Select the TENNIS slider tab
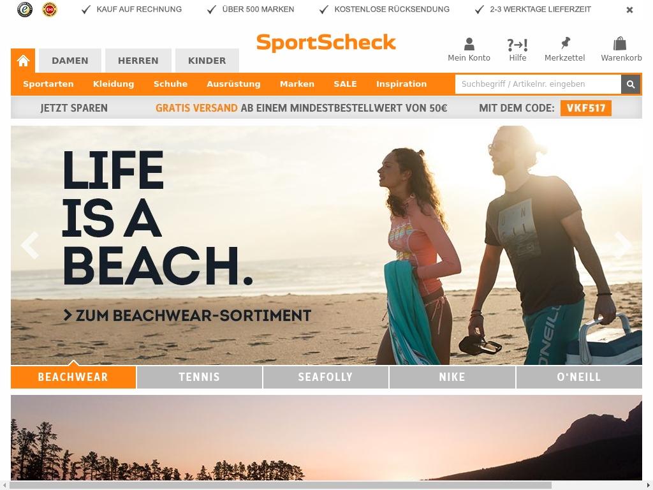 [x=200, y=377]
